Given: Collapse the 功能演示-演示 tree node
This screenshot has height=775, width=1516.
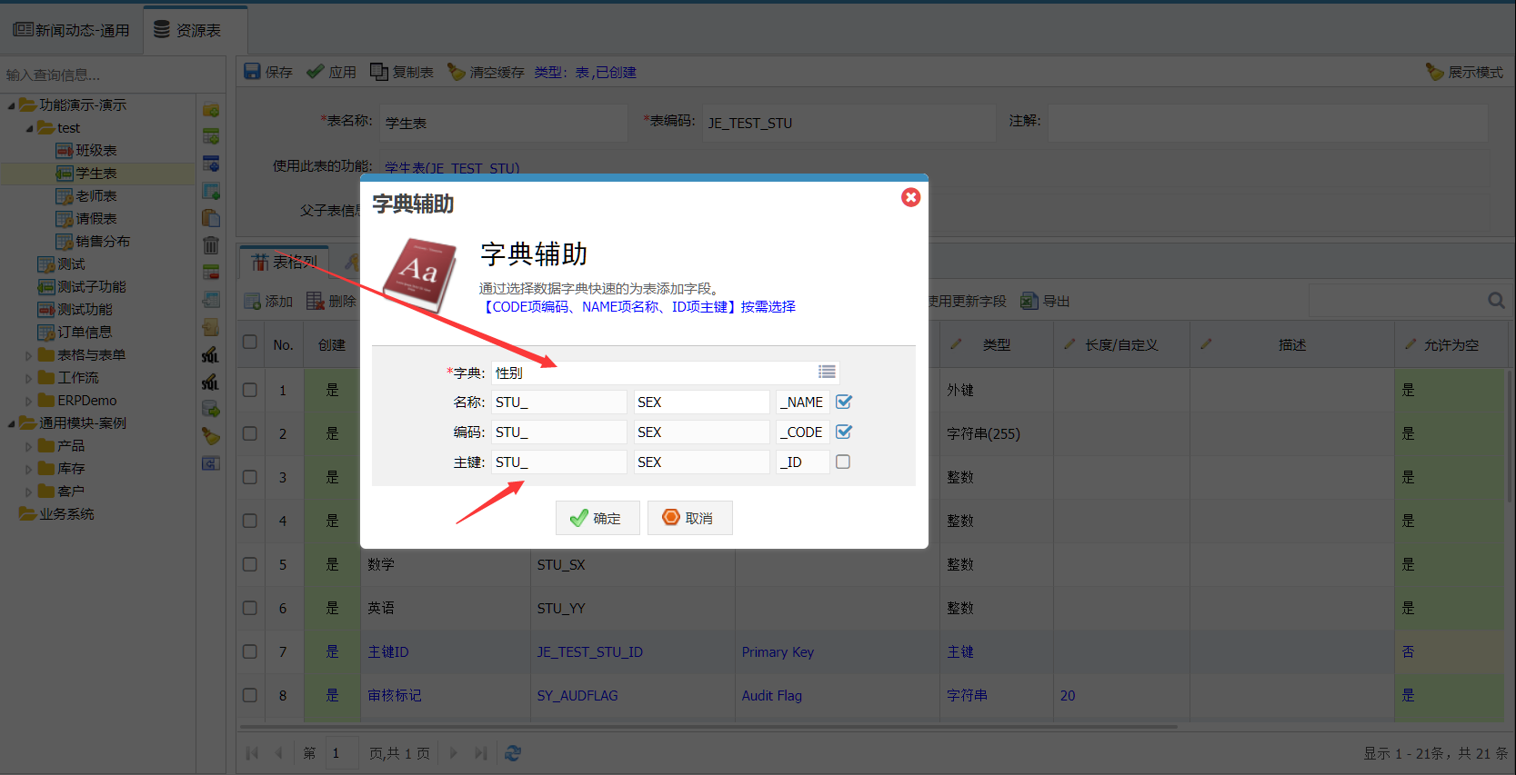Looking at the screenshot, I should (x=11, y=105).
